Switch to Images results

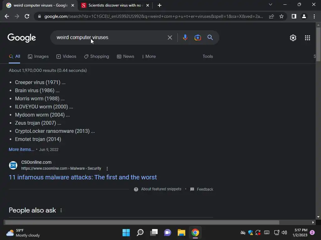pos(38,57)
